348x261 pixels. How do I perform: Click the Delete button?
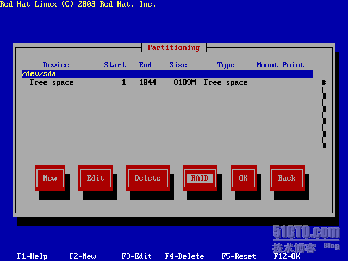point(148,178)
